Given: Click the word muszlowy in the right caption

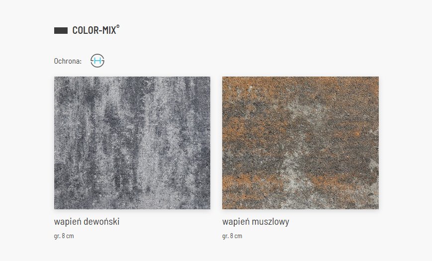Looking at the screenshot, I should click(271, 222).
